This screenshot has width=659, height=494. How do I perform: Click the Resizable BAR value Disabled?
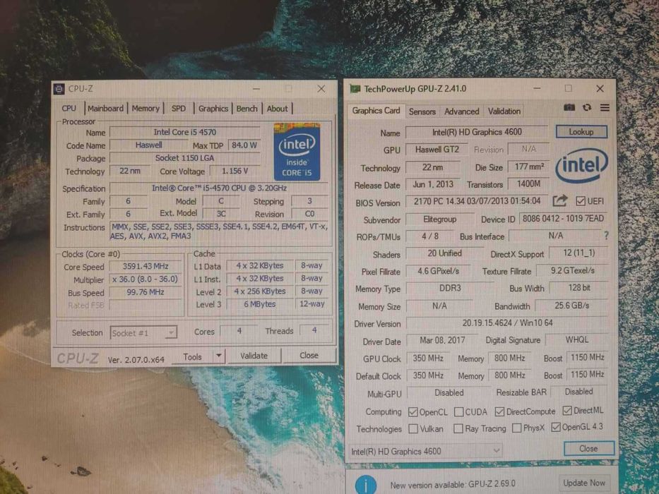578,392
